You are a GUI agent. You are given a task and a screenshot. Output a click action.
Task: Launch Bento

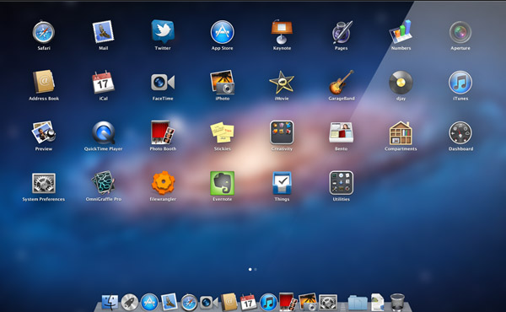pyautogui.click(x=342, y=132)
